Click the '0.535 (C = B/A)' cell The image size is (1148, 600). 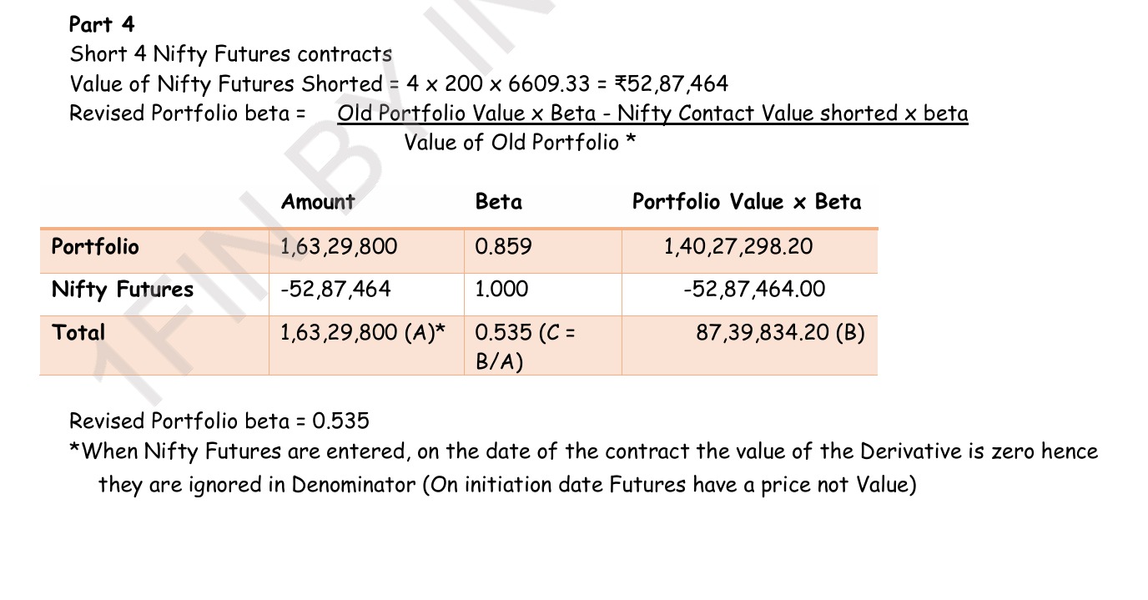point(525,346)
